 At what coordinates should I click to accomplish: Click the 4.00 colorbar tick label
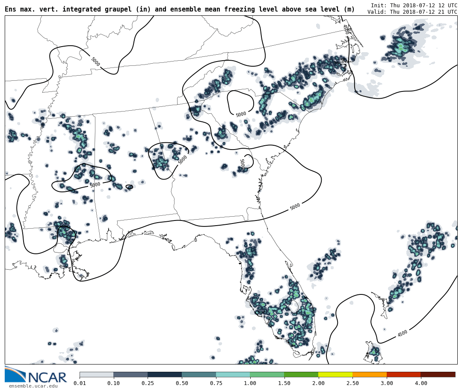click(421, 383)
